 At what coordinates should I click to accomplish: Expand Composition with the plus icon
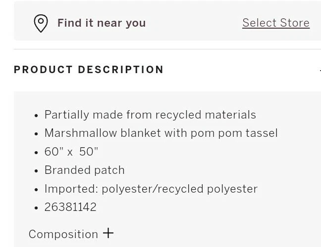108,233
